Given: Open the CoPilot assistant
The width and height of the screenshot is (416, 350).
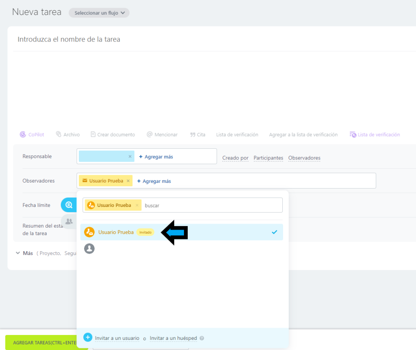Looking at the screenshot, I should [32, 135].
